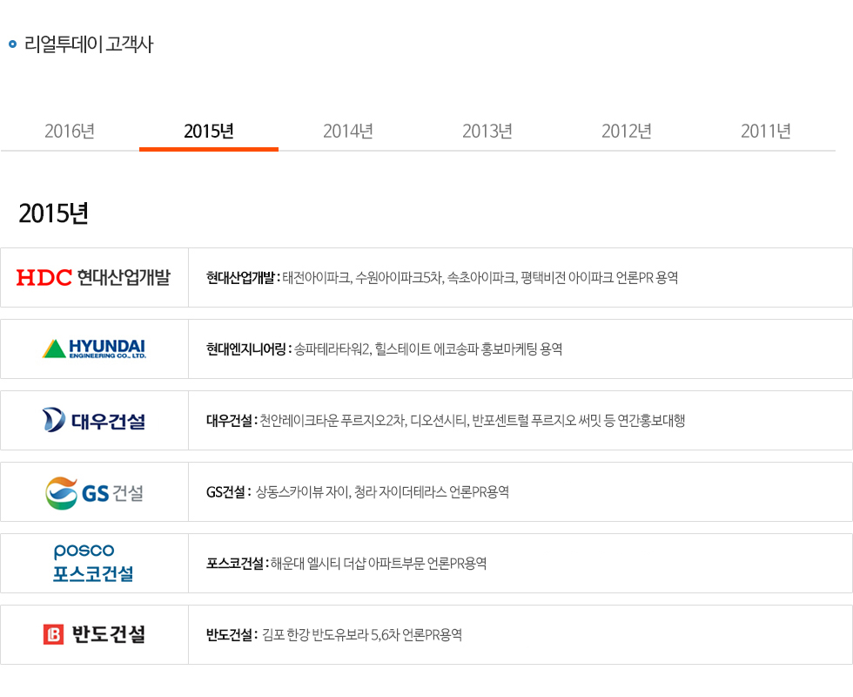Go to the 2012년 tab

point(627,132)
